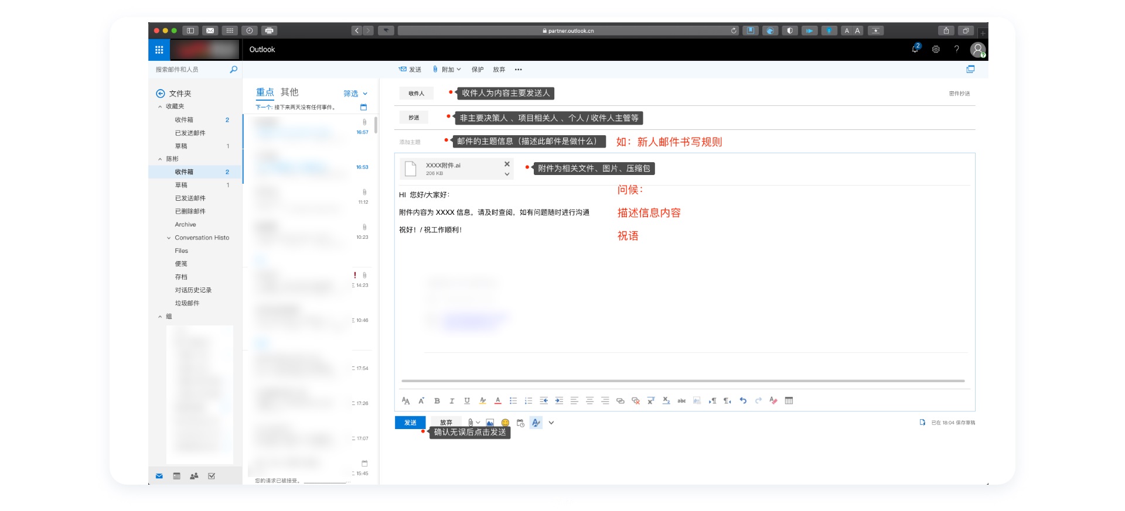
Task: Open the 筛选 filter dropdown
Action: point(356,94)
